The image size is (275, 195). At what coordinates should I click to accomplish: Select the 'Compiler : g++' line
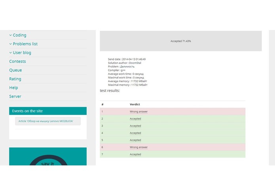point(117,70)
